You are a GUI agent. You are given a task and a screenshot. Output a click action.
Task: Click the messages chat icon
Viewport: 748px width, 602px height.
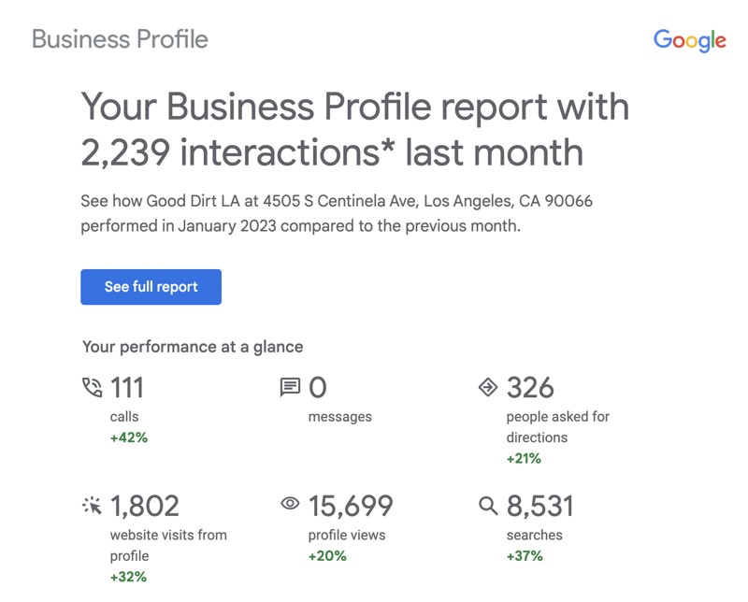[x=290, y=387]
